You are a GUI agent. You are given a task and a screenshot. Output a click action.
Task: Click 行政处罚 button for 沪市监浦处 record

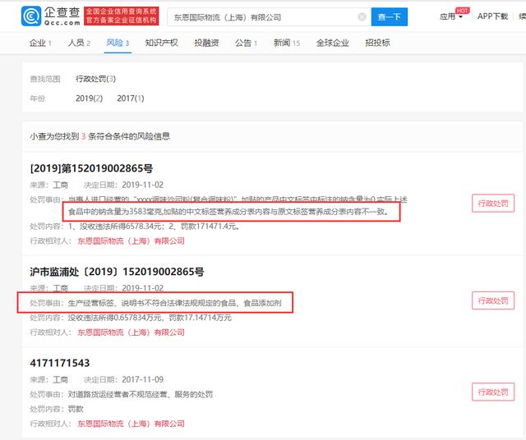pos(493,300)
